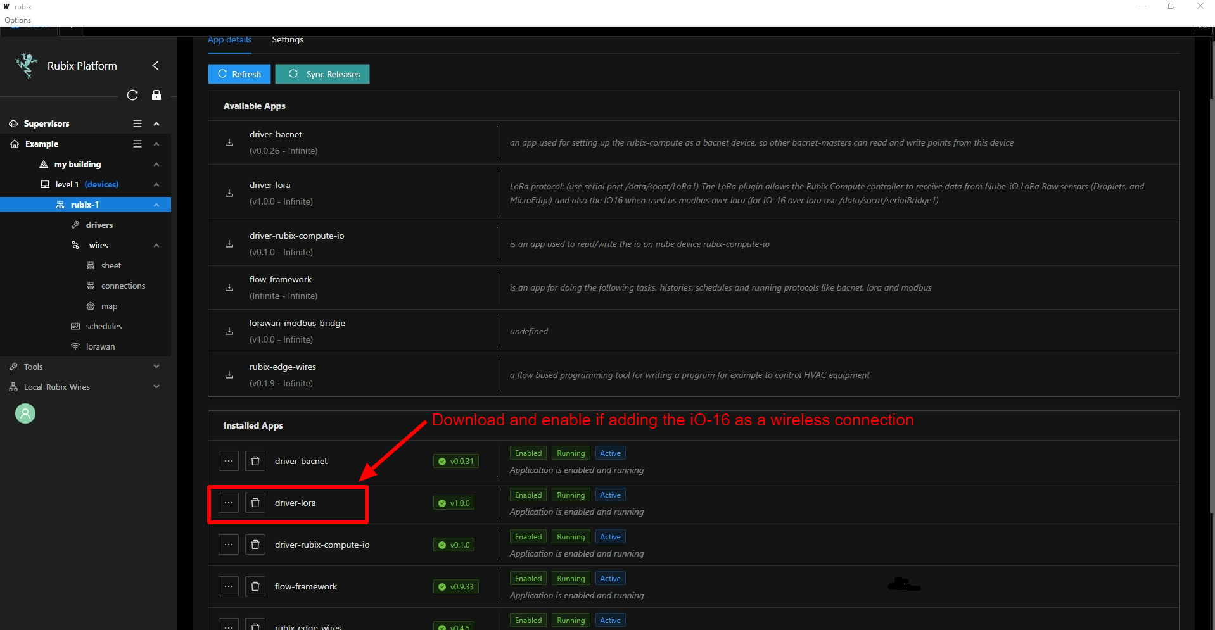Click the sidebar reload icon

(x=132, y=95)
